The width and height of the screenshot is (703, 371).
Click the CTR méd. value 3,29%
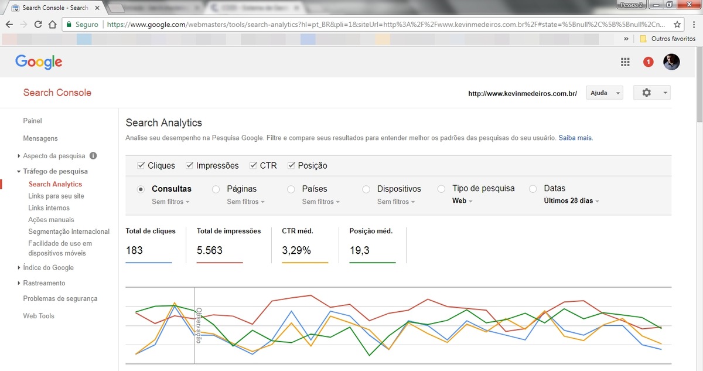pos(296,250)
